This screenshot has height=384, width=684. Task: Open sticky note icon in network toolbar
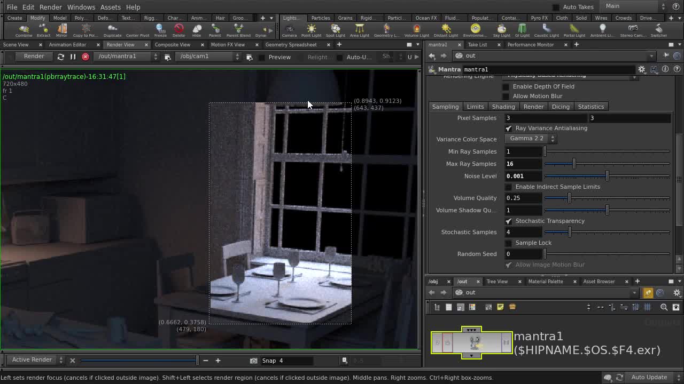pyautogui.click(x=500, y=307)
